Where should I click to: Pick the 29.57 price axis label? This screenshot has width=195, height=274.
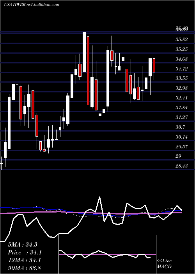click(182, 147)
